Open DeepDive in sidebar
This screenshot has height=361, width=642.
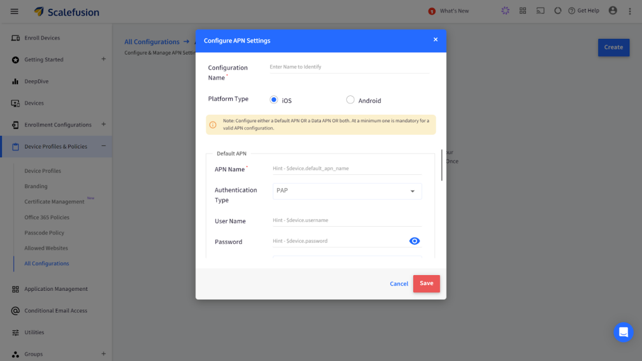tap(36, 81)
